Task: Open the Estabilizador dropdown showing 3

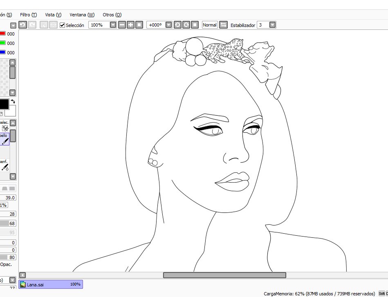Action: coord(272,25)
